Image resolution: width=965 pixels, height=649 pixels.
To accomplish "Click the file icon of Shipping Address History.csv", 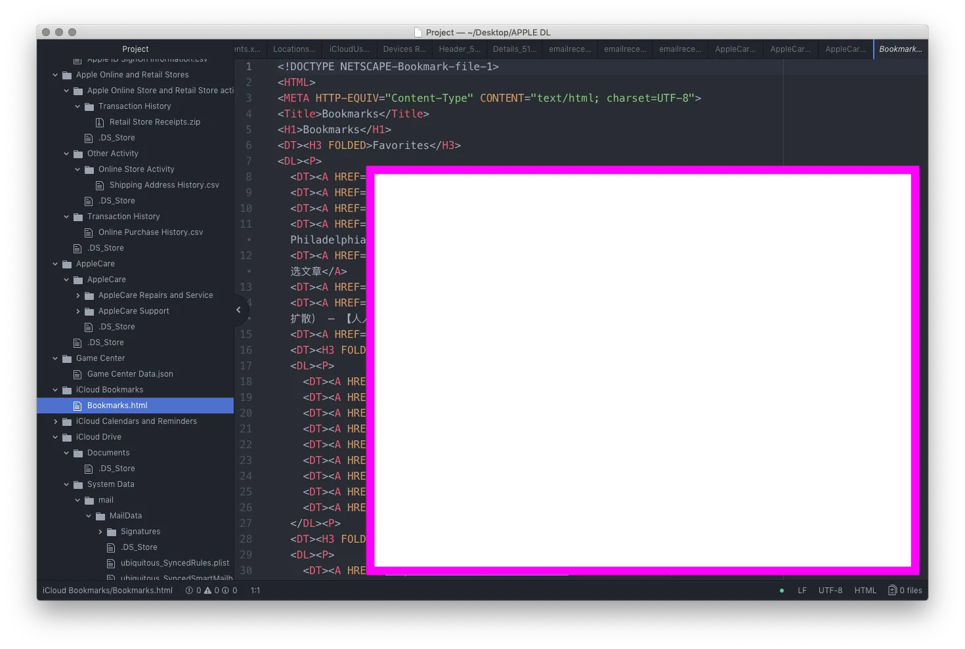I will coord(100,185).
